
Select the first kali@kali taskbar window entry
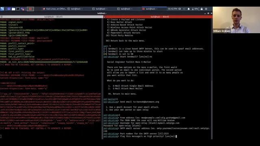[x=76, y=9]
